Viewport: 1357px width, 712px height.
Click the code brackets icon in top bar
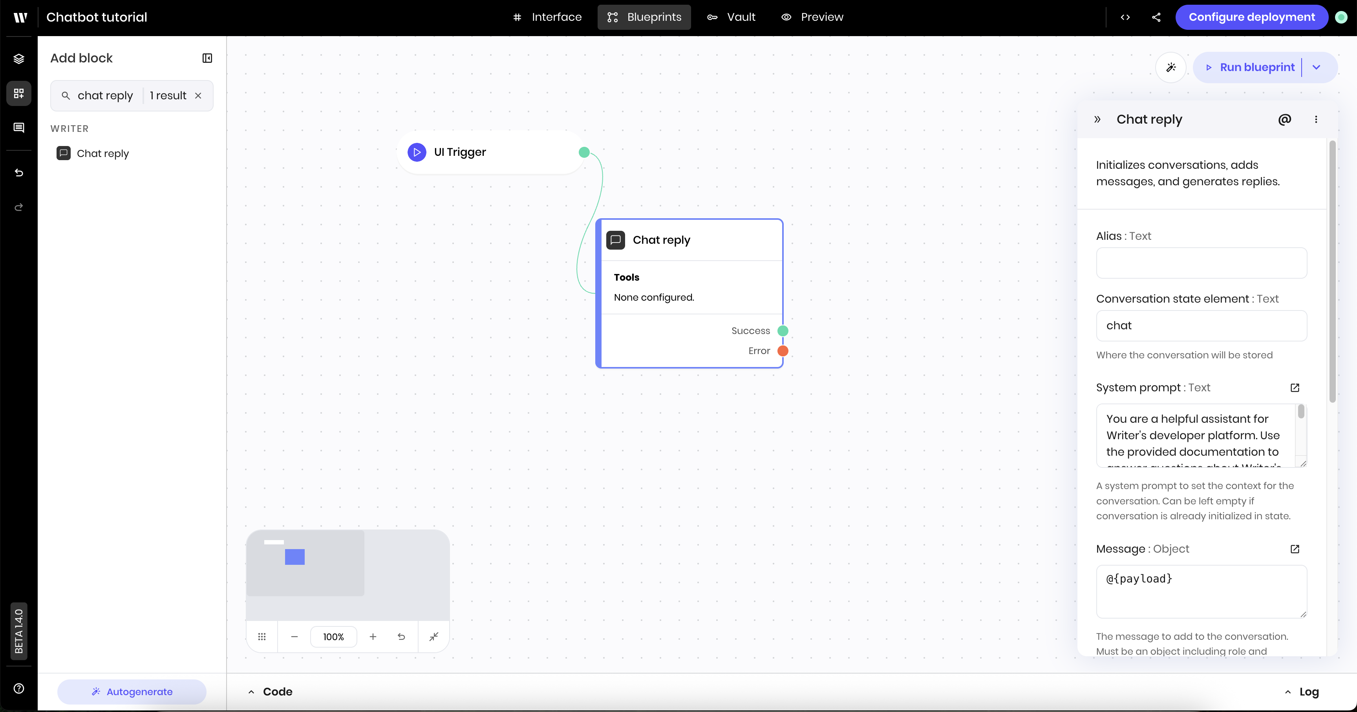1125,17
